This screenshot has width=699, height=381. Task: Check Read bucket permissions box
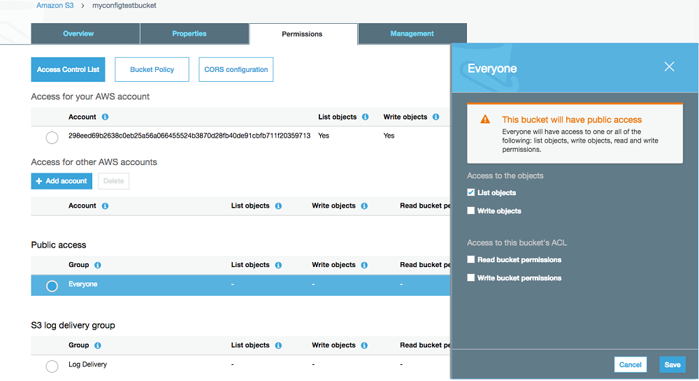click(471, 260)
